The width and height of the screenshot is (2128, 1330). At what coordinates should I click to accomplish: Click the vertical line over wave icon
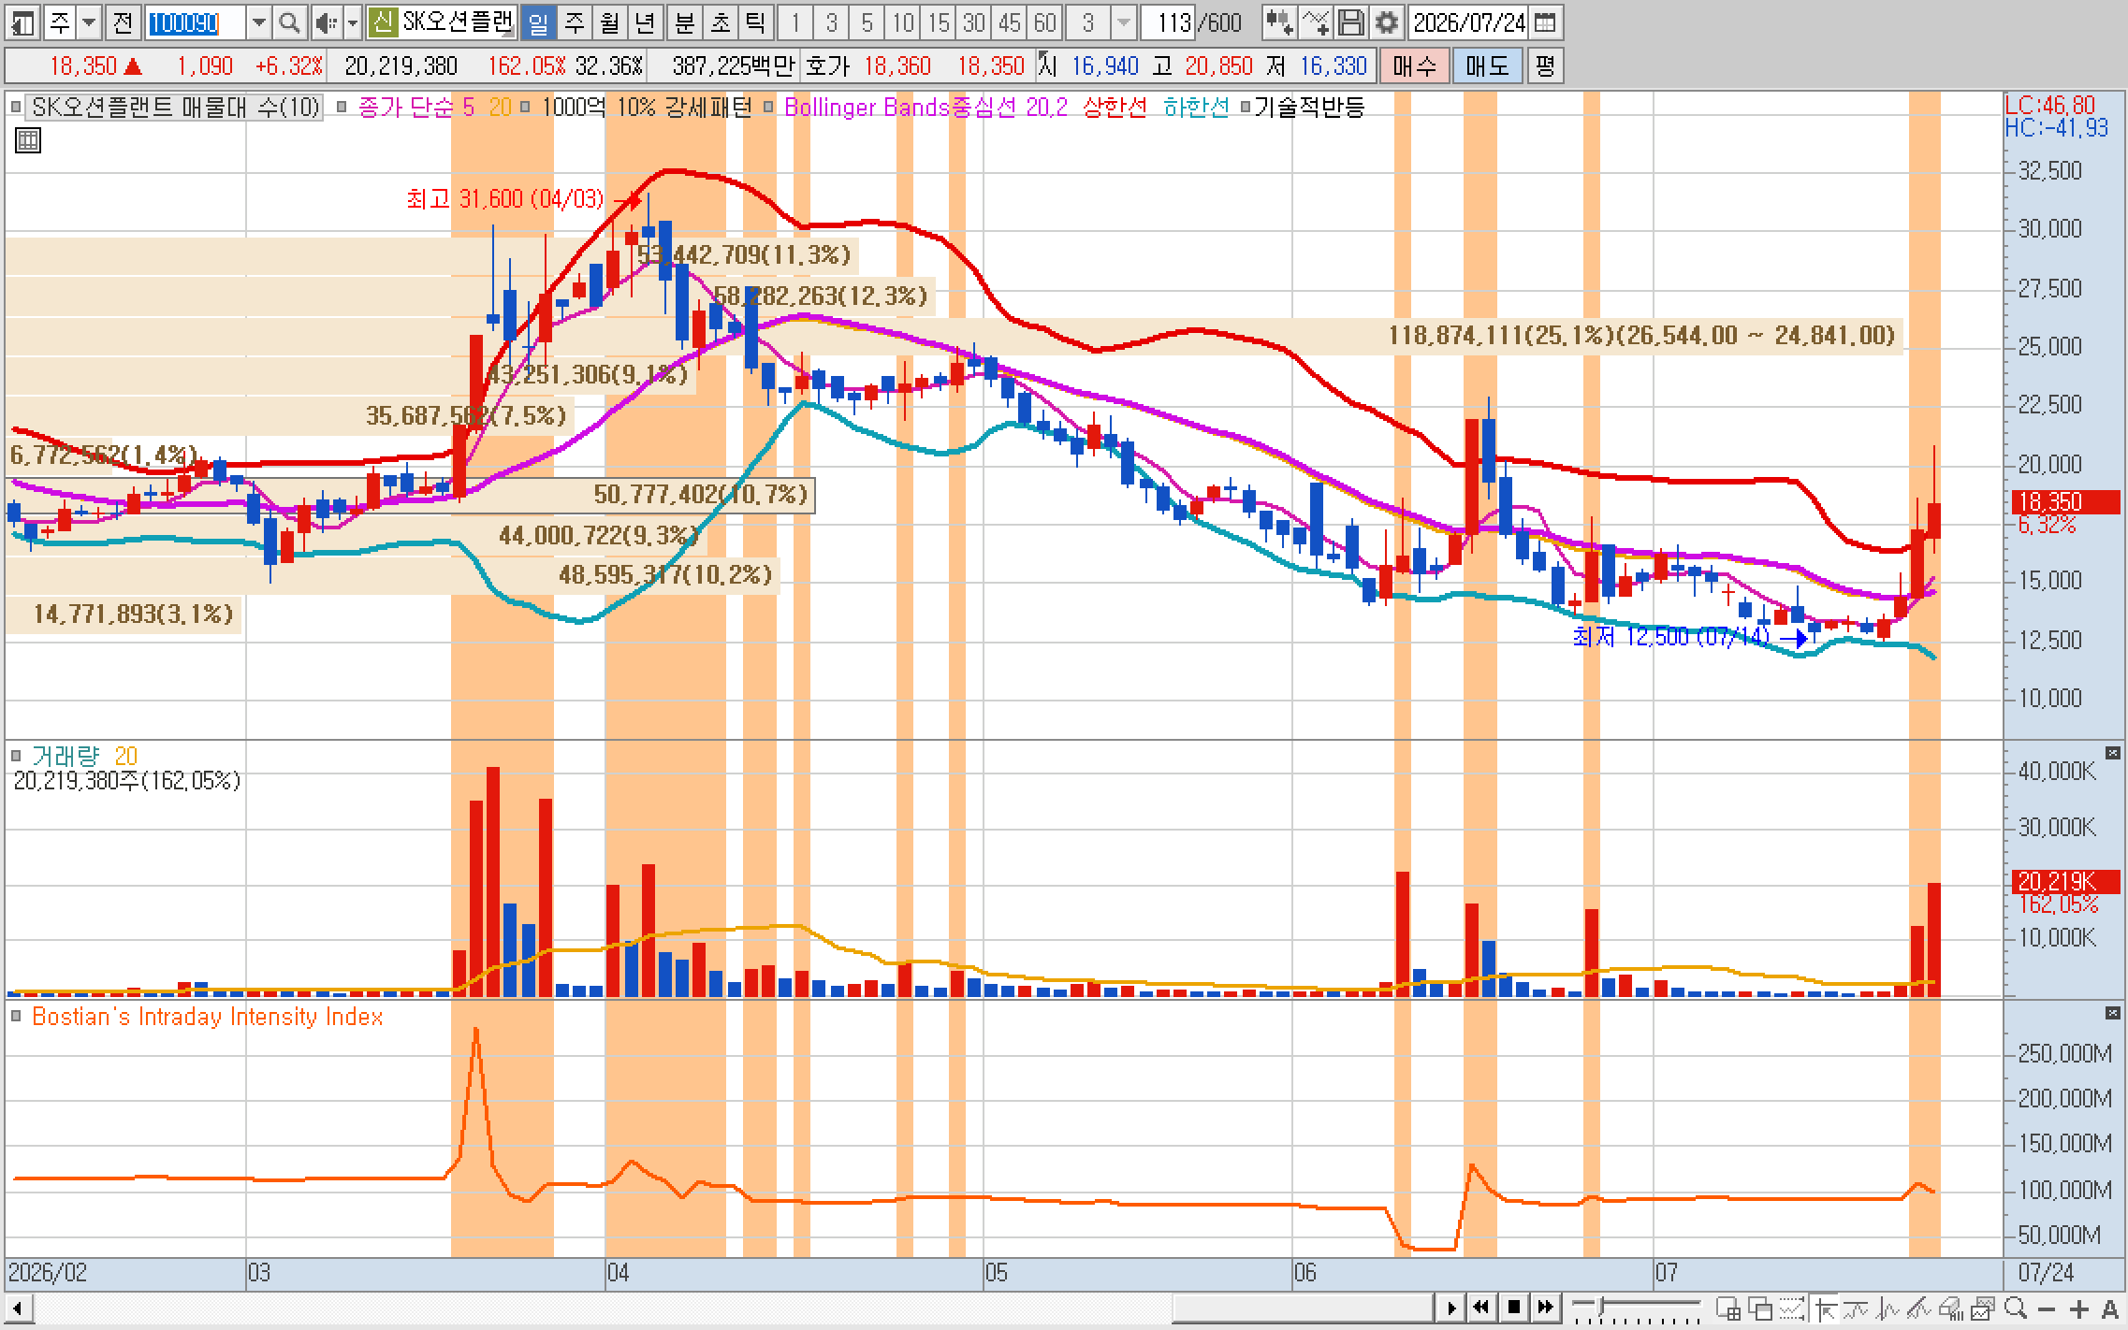[1888, 1308]
